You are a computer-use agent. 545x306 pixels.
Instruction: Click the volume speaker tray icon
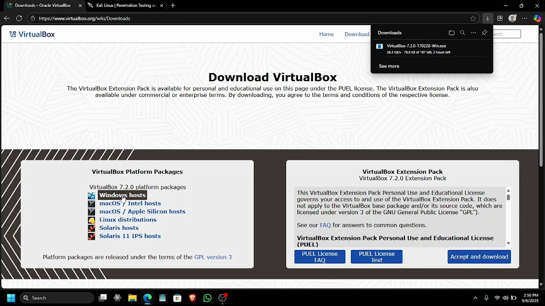tap(505, 298)
